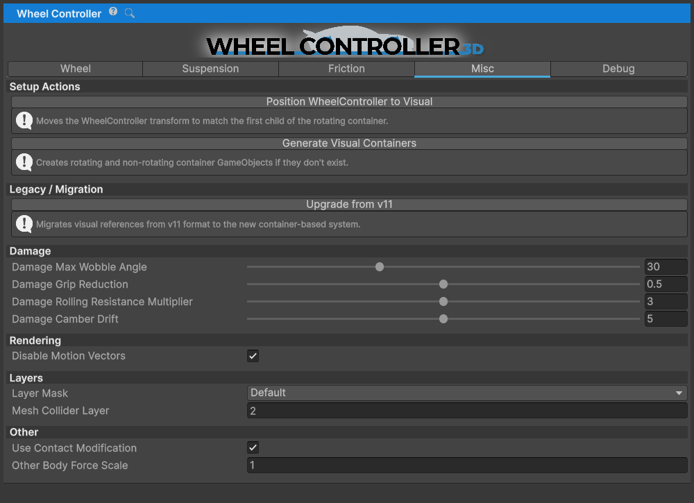Click the Use Contact Modification label
The height and width of the screenshot is (503, 694).
74,448
